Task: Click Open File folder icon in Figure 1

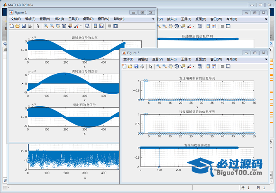Action: (x=17, y=26)
